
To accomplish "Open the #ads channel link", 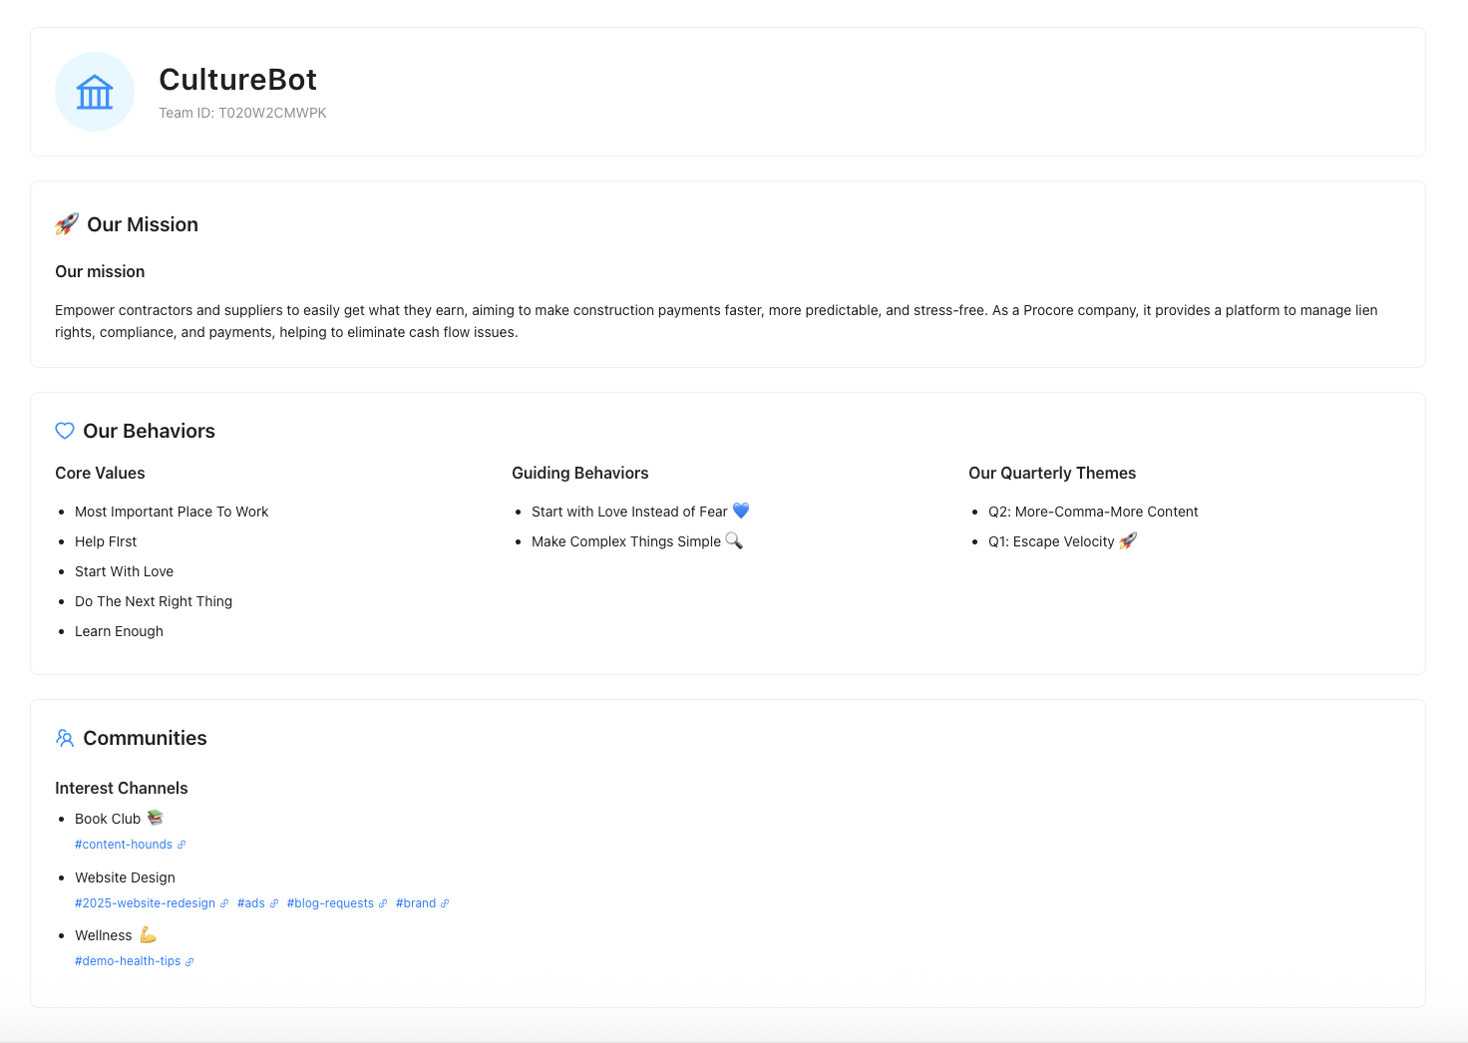I will point(251,902).
